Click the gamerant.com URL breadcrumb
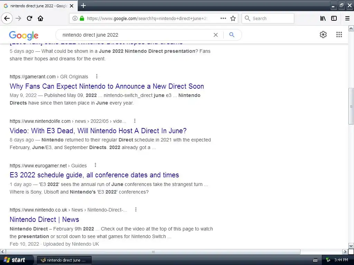Image resolution: width=354 pixels, height=265 pixels. point(49,77)
